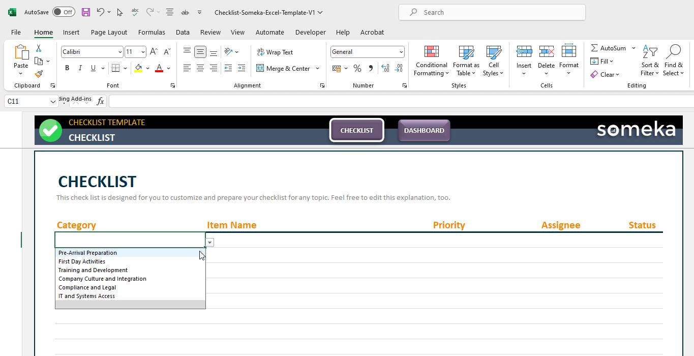Open Format as Table gallery

click(x=466, y=61)
